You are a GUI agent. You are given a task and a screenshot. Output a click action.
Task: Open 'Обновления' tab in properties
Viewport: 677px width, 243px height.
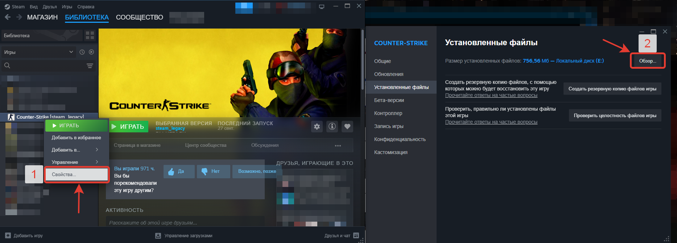coord(389,74)
